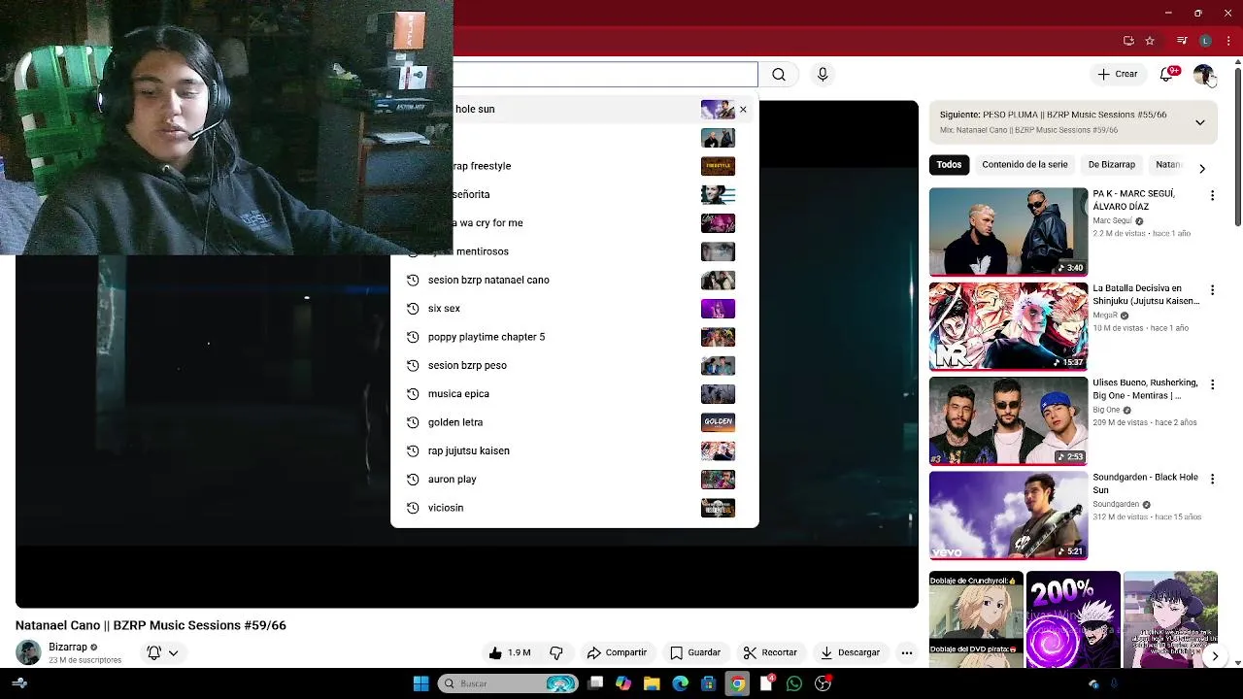Screen dimensions: 1243x699
Task: Open Chrome three-dot menu
Action: [x=1228, y=41]
